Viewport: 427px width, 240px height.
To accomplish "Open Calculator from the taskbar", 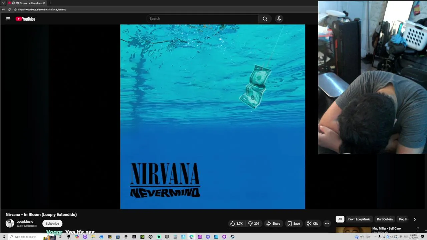I will tap(175, 237).
